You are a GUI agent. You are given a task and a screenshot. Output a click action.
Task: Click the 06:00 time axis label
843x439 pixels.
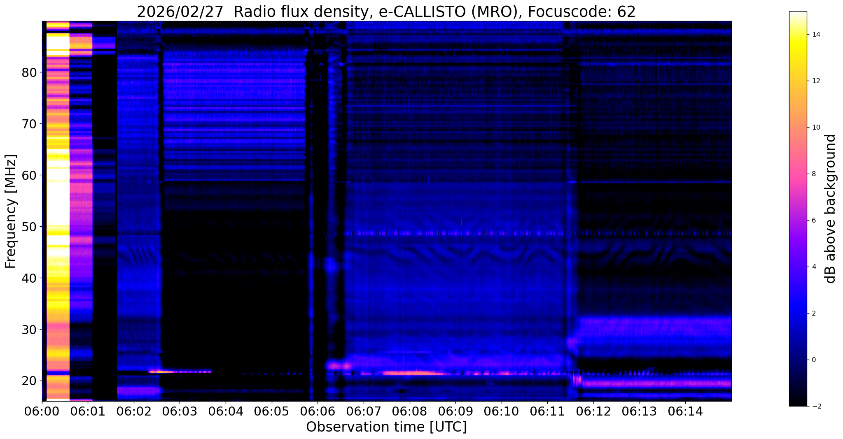coord(42,411)
